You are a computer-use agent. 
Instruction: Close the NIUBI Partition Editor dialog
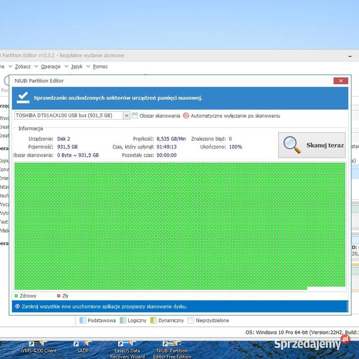341,81
